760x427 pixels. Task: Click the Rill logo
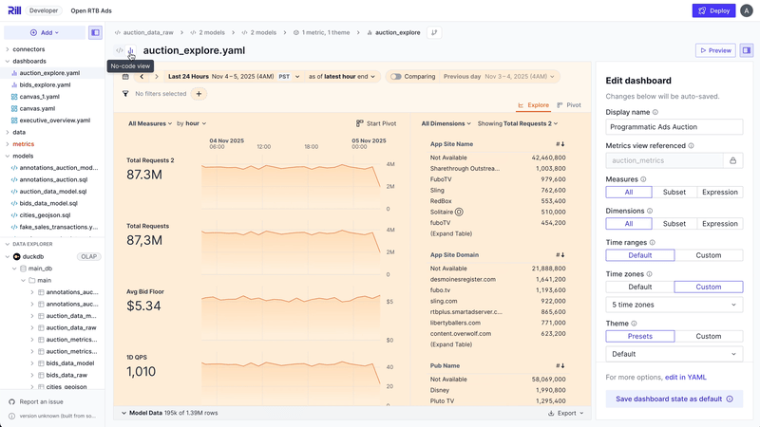click(12, 10)
